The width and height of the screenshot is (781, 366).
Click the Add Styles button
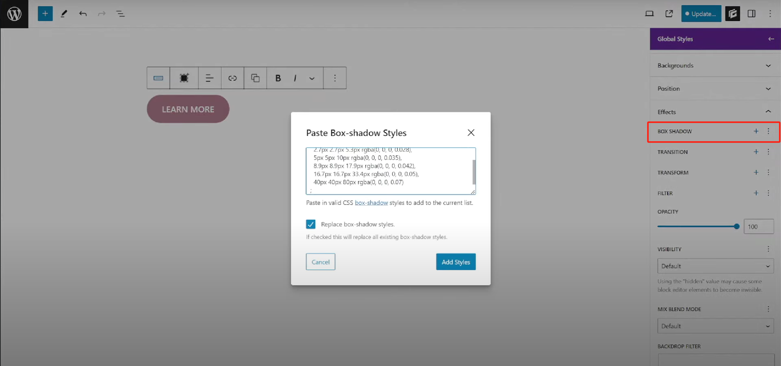455,262
